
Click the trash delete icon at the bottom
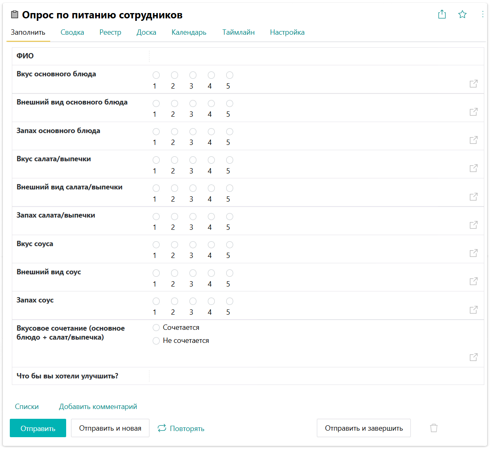tap(434, 428)
